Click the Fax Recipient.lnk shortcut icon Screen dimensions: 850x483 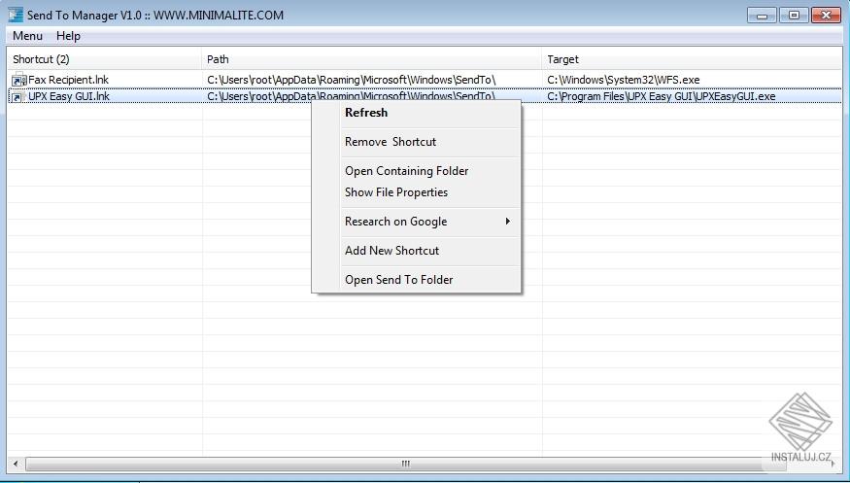(19, 80)
